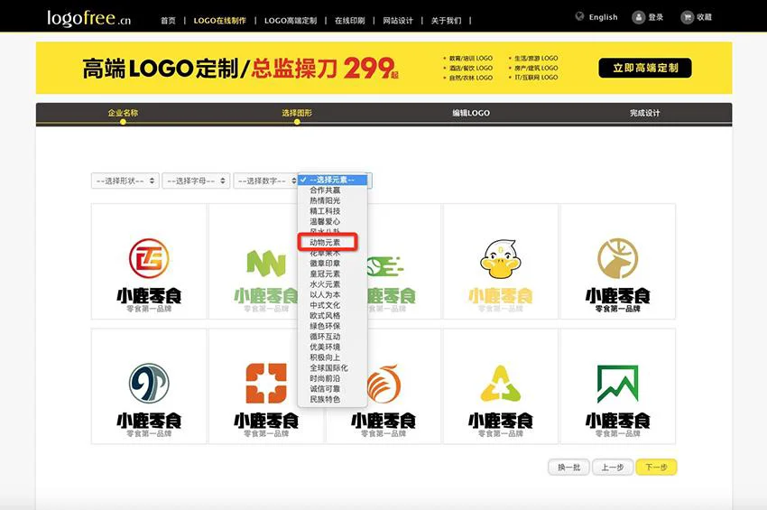Viewport: 767px width, 510px height.
Task: Click the 自然/农林 LOGO banner link
Action: coord(470,78)
